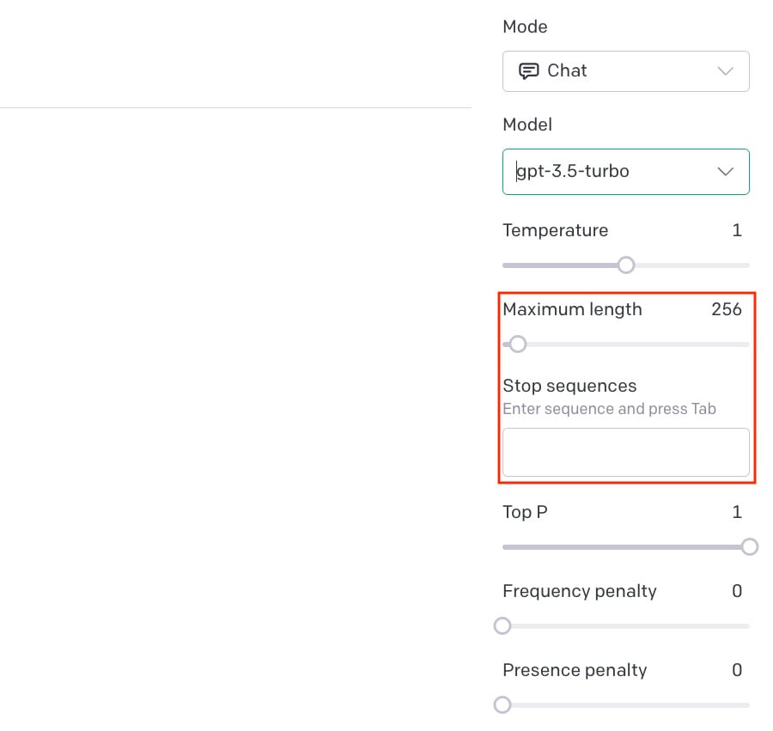
Task: Select the Maximum length value 256
Action: click(x=726, y=309)
